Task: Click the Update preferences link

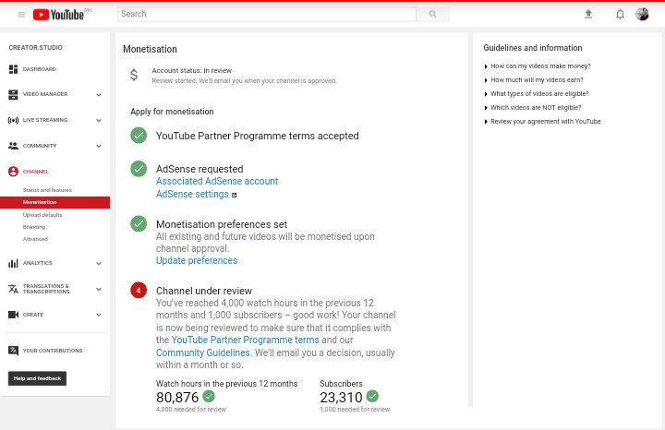Action: (x=197, y=260)
